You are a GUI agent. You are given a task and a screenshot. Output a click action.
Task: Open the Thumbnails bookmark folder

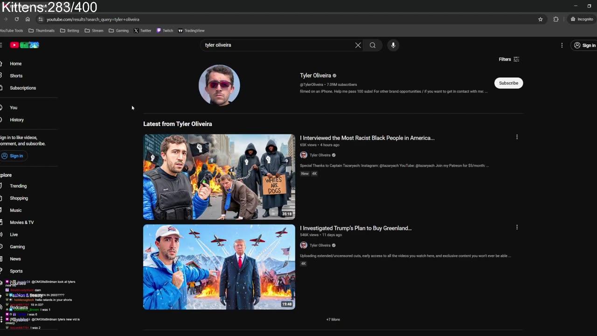coord(42,30)
